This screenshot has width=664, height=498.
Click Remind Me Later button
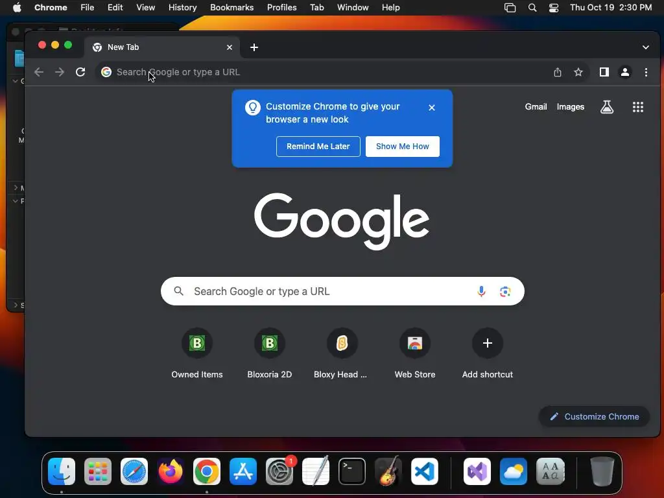pyautogui.click(x=318, y=147)
